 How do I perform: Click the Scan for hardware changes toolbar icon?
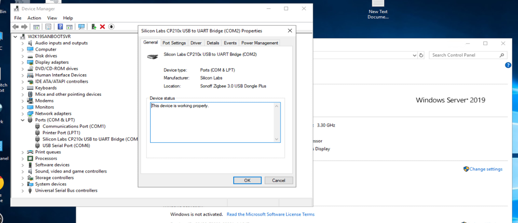(x=81, y=27)
